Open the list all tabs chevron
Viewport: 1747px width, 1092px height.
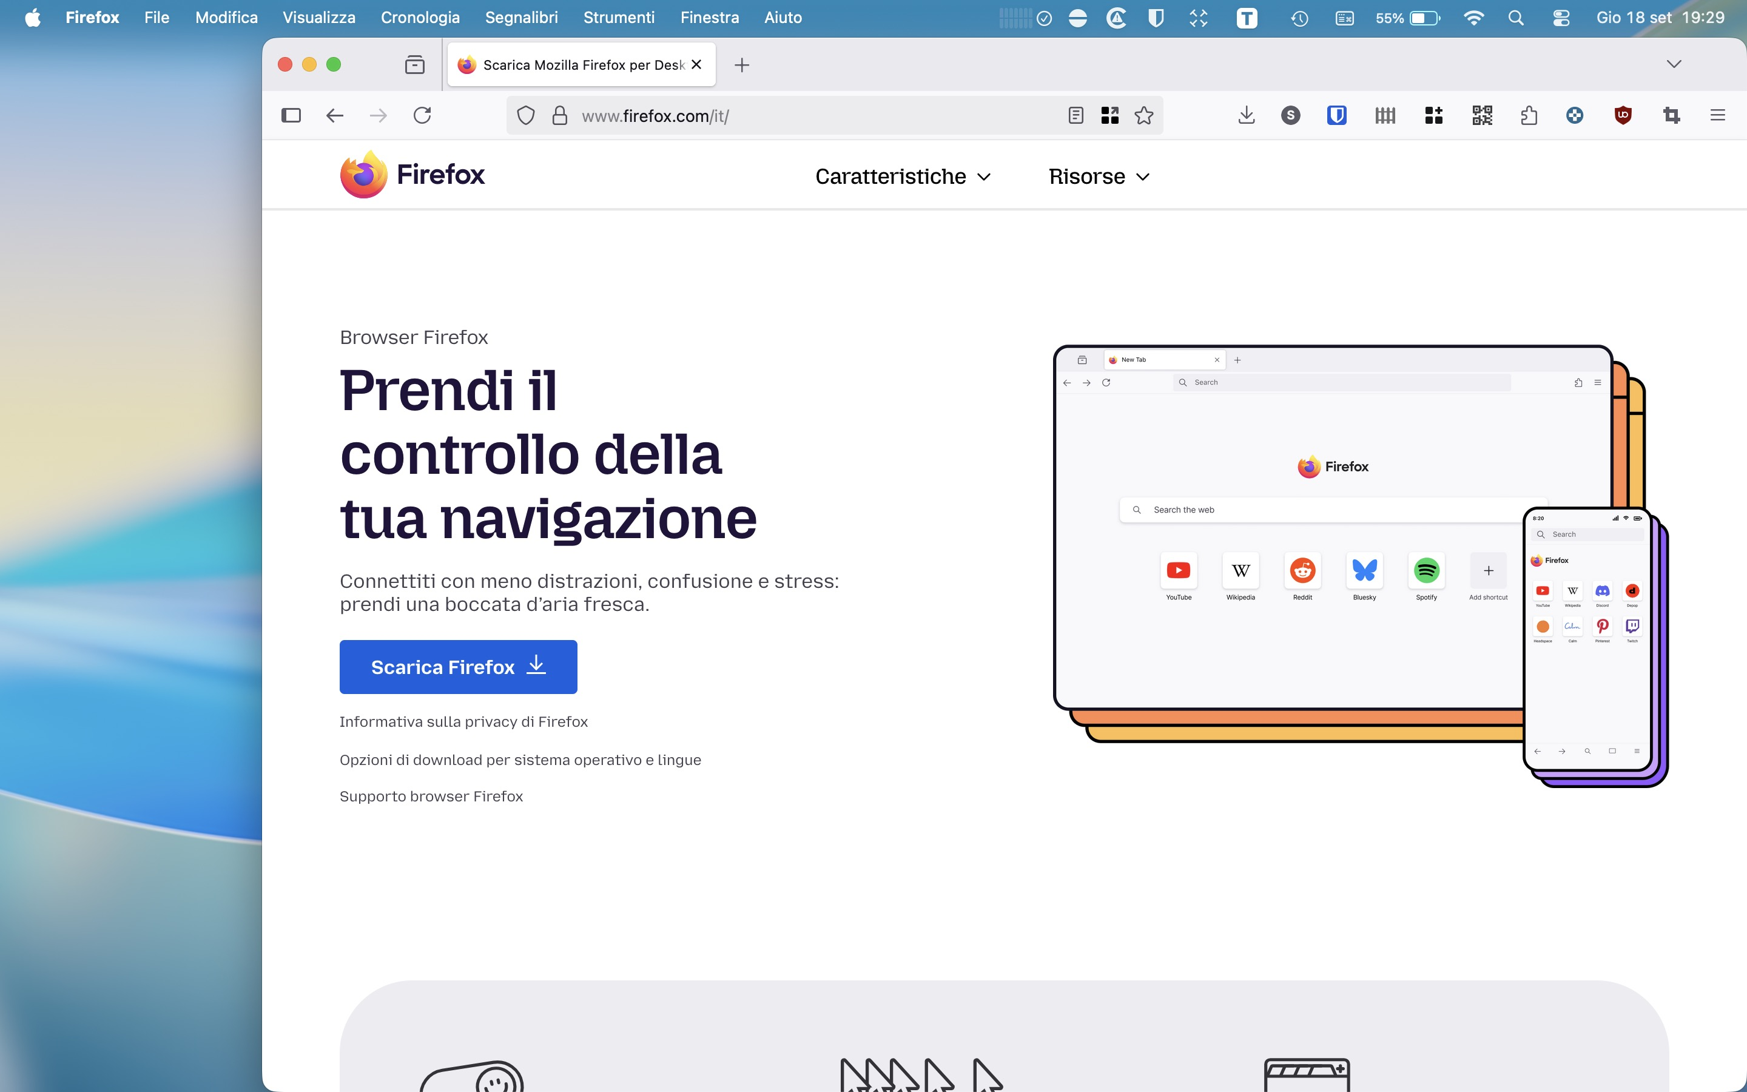click(x=1674, y=64)
